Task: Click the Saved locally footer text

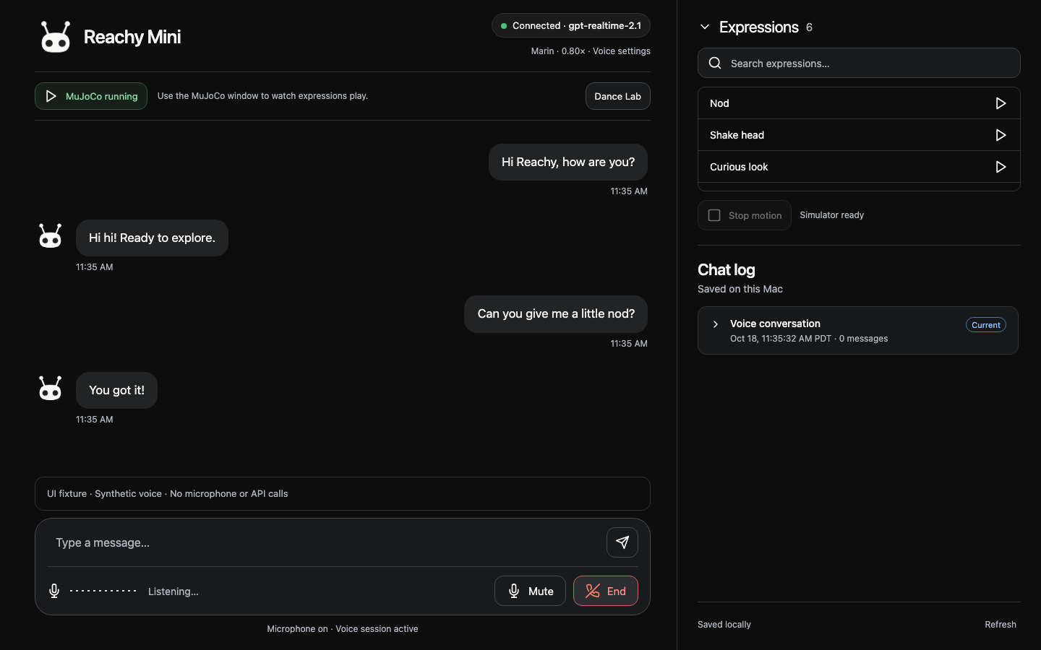Action: pyautogui.click(x=724, y=625)
